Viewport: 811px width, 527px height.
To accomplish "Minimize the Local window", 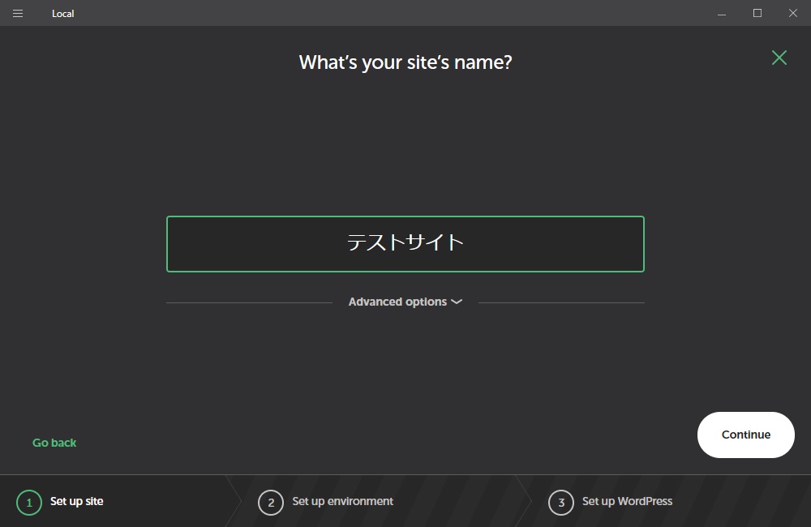I will pyautogui.click(x=722, y=14).
